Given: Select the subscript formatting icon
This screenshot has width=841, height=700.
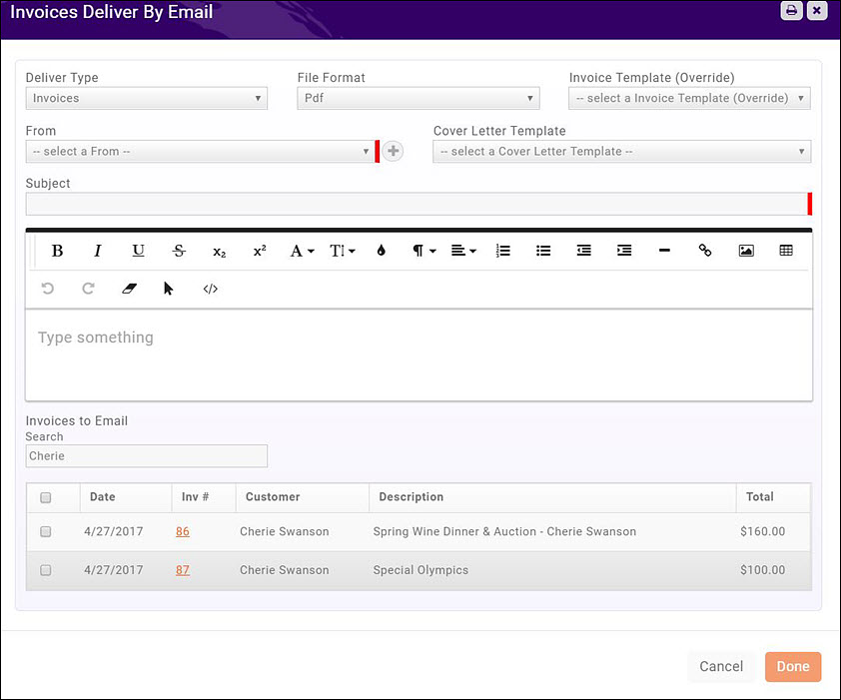Looking at the screenshot, I should click(219, 252).
